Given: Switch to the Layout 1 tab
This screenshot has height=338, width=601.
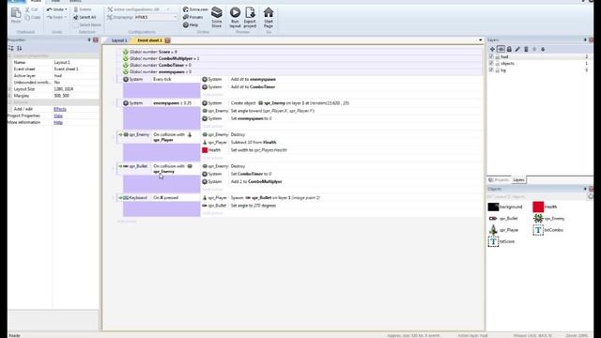Looking at the screenshot, I should point(119,40).
